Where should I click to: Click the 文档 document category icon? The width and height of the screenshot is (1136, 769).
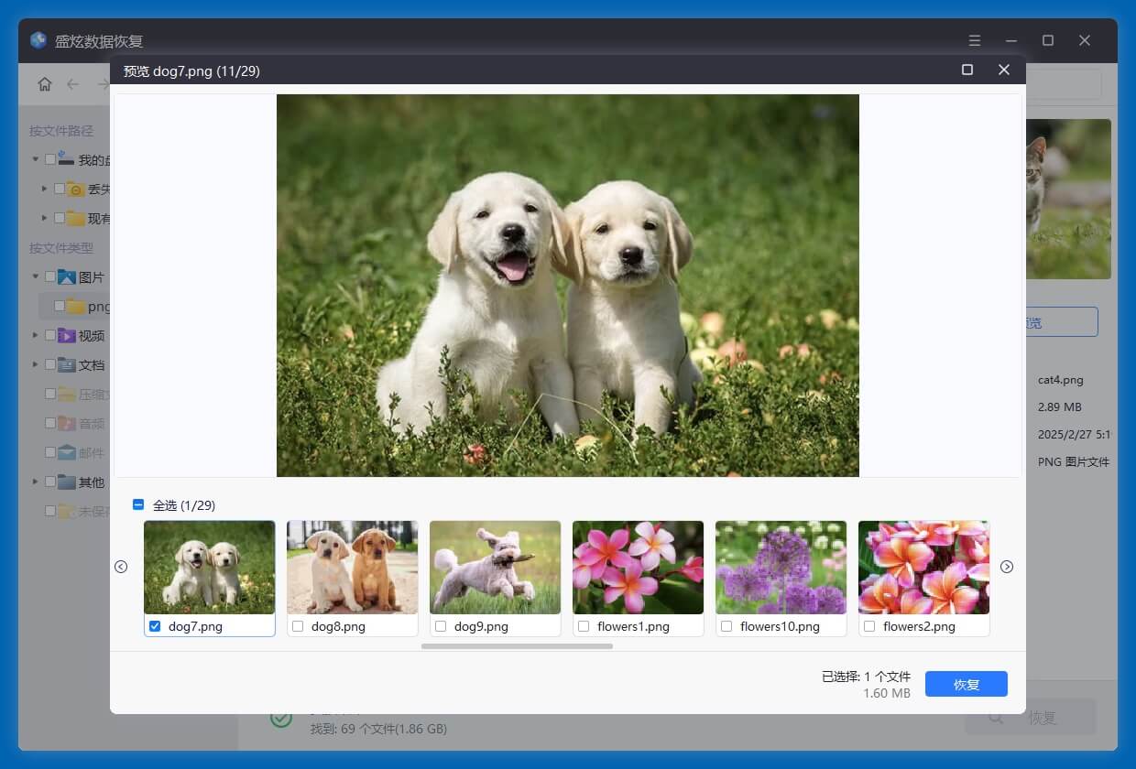(x=67, y=364)
